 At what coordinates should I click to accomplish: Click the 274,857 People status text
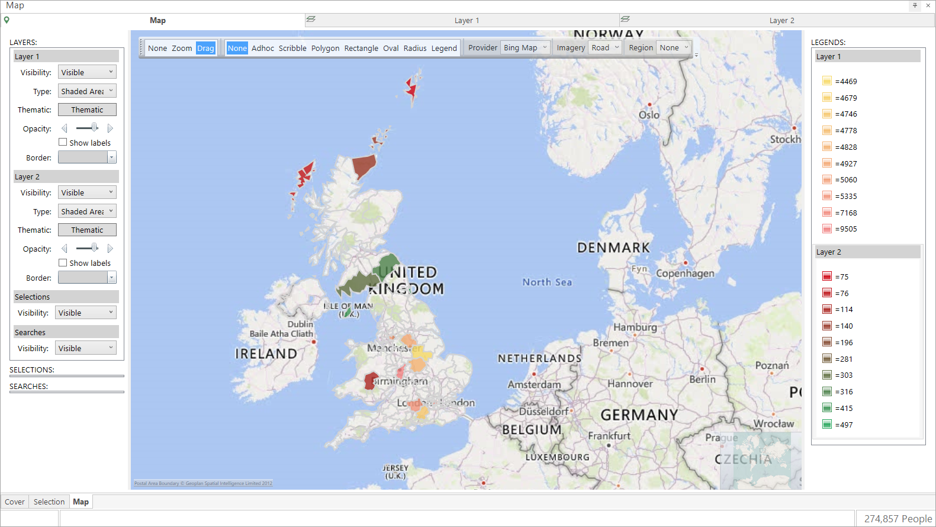click(898, 519)
